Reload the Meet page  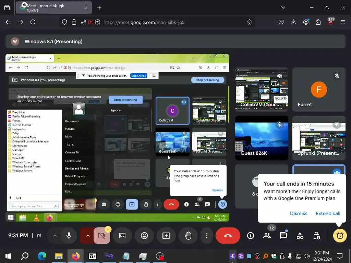[x=33, y=22]
